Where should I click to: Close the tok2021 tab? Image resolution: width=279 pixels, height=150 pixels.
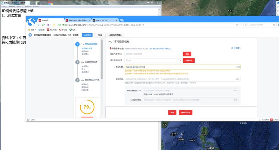116,20
